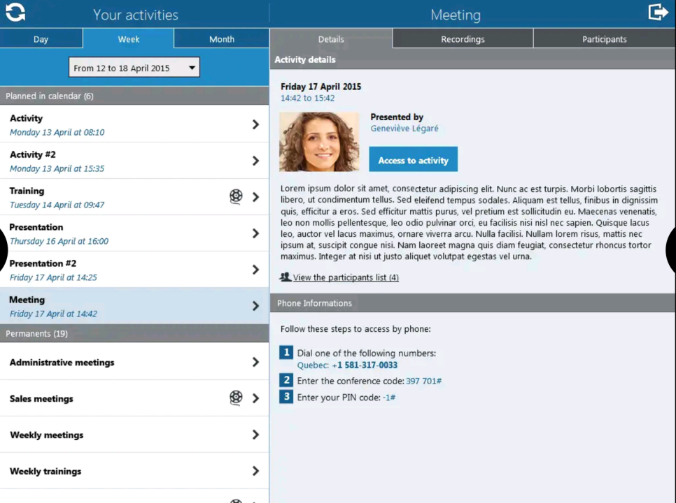Switch to the Month tab
676x503 pixels.
(x=222, y=38)
